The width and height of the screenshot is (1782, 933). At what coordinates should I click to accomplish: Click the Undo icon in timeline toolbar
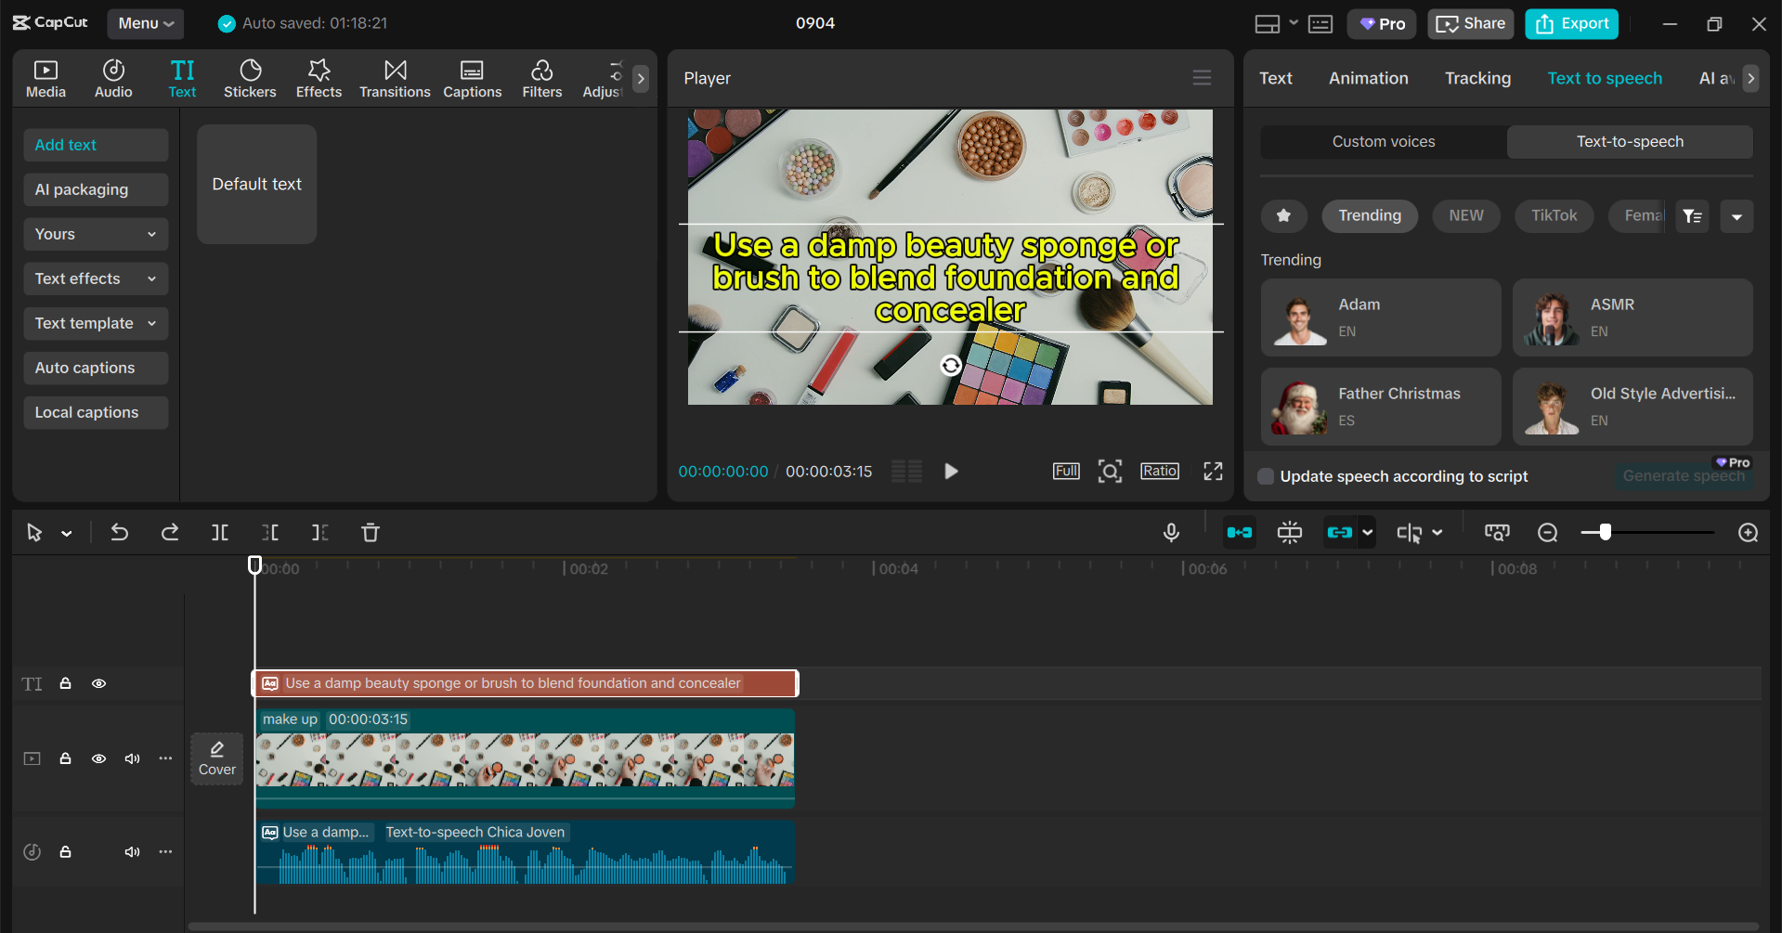(119, 532)
